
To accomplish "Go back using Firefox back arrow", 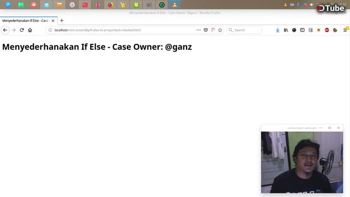I will pyautogui.click(x=5, y=30).
